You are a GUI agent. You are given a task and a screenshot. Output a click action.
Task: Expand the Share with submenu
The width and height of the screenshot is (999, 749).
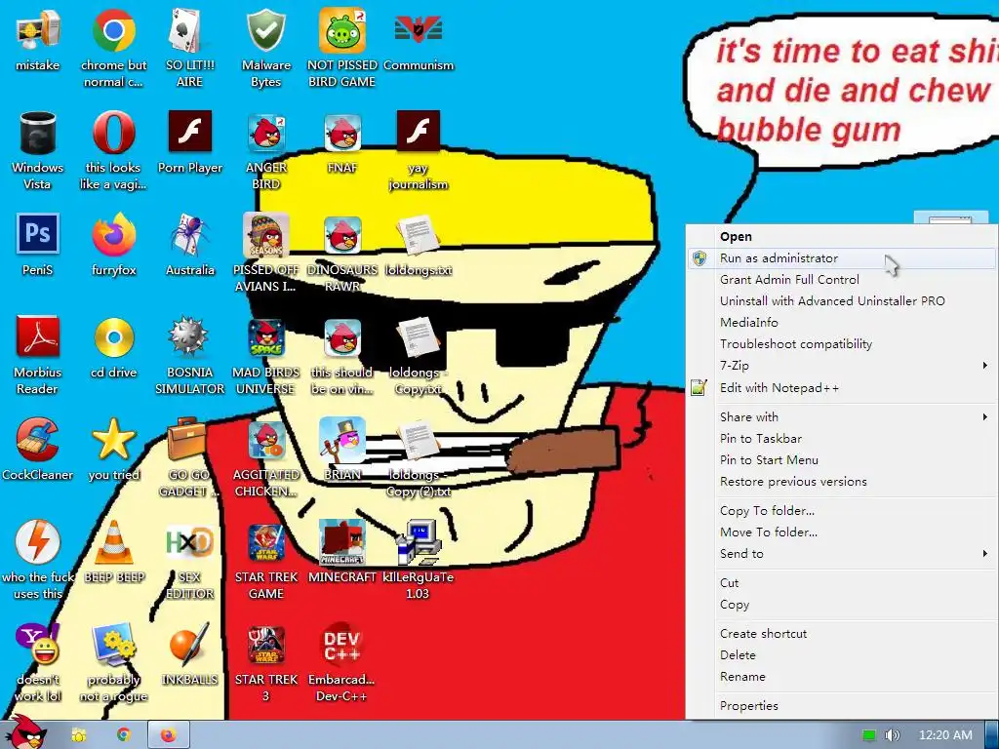click(841, 417)
